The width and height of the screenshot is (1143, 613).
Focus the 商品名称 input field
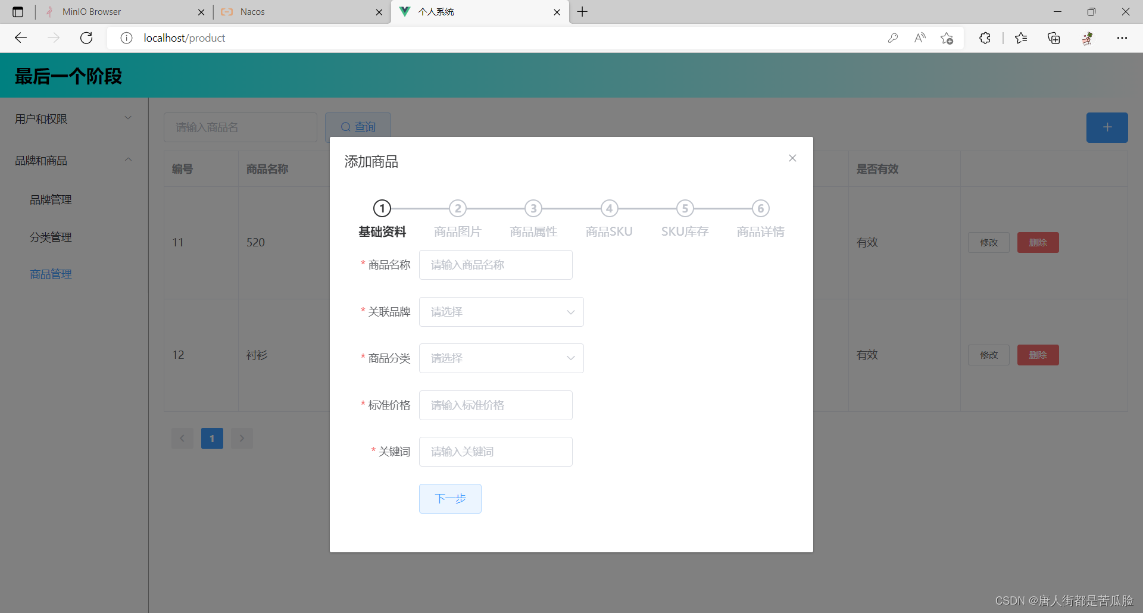point(496,265)
